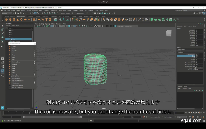The height and width of the screenshot is (129, 206).
Task: Click the Anim tab in layer editor
Action: tap(185, 86)
